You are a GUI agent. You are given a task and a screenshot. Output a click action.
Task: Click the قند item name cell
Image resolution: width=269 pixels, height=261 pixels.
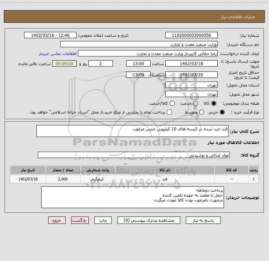click(x=165, y=179)
